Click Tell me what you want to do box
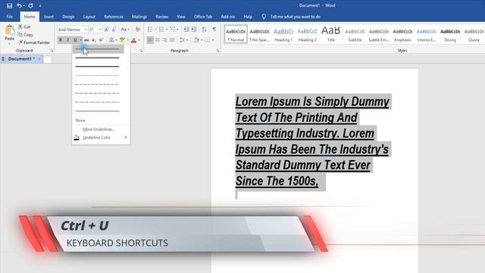 295,17
